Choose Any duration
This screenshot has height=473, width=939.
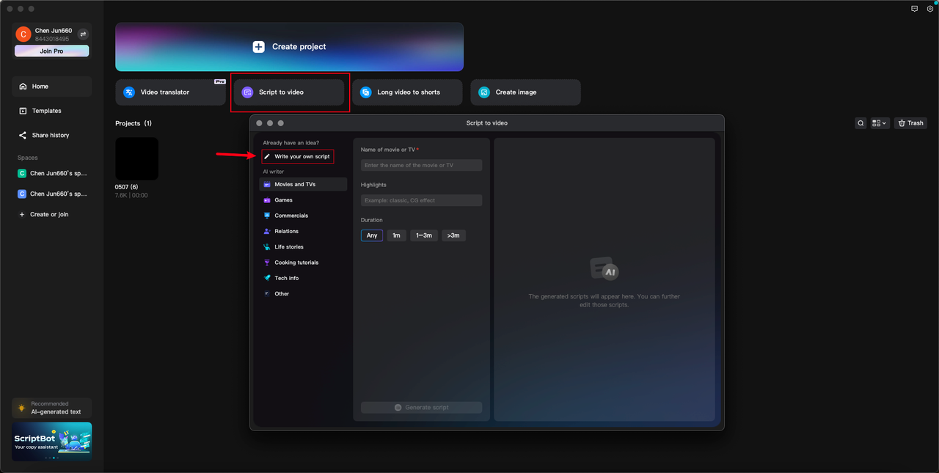(x=372, y=235)
